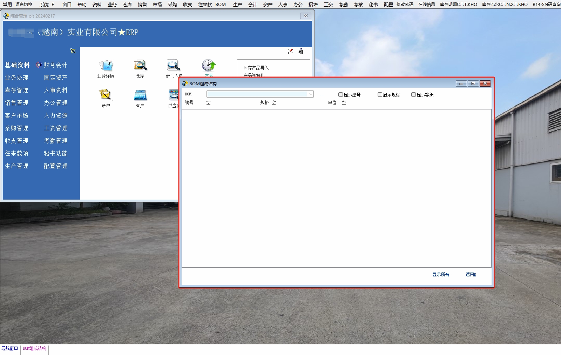Open the 生产 menu in menu bar

coord(237,5)
